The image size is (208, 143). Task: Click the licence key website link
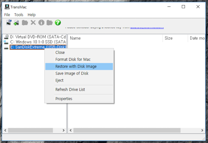[x=147, y=28]
